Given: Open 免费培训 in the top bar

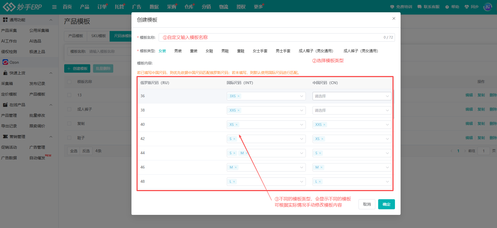Looking at the screenshot, I should point(401,7).
